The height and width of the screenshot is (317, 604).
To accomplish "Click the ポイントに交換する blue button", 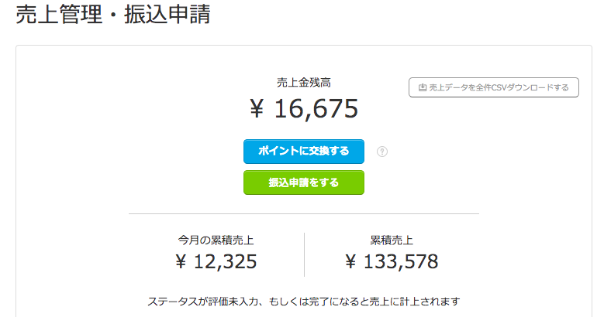I will [x=303, y=152].
